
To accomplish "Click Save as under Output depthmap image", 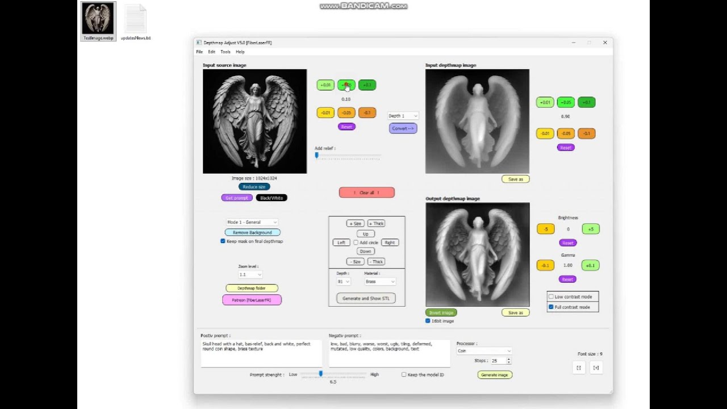I will (516, 312).
